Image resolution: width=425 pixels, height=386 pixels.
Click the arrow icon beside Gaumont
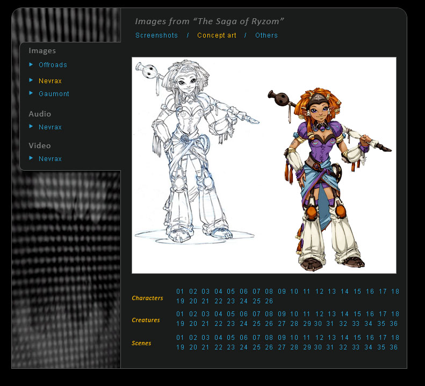click(31, 93)
